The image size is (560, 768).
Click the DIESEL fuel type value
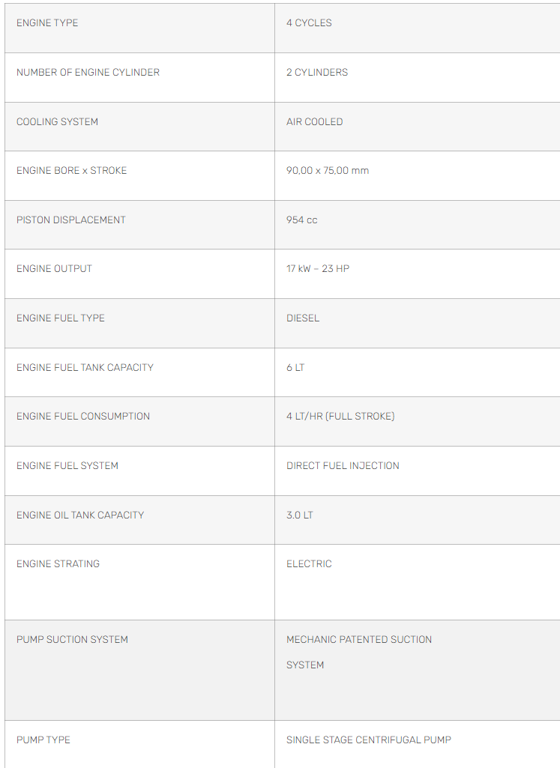(x=303, y=318)
